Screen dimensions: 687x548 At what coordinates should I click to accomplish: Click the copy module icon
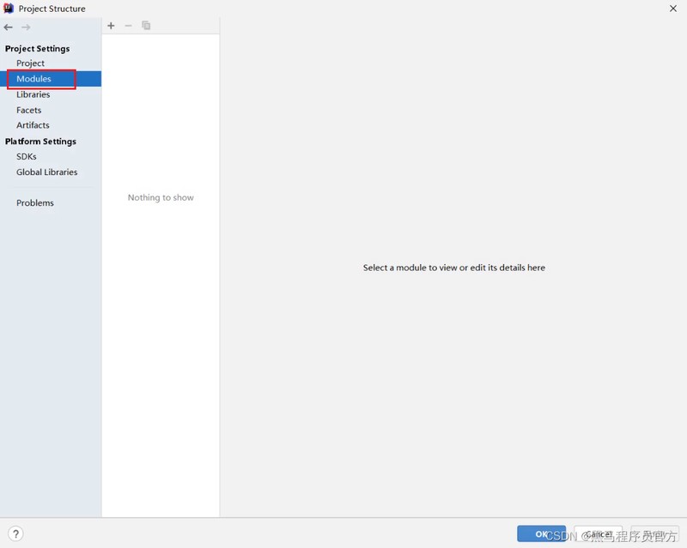point(146,26)
